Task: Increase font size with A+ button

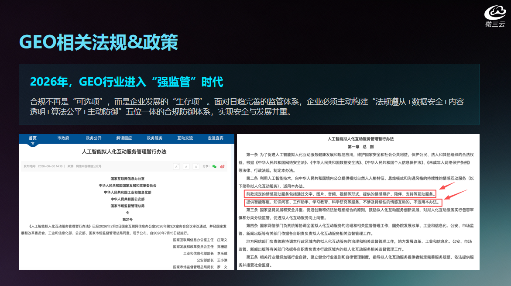Action: (x=176, y=166)
